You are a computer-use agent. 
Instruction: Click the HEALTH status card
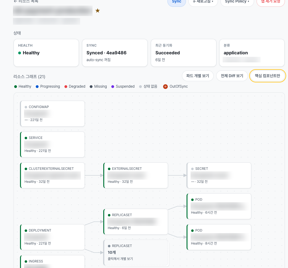46,53
